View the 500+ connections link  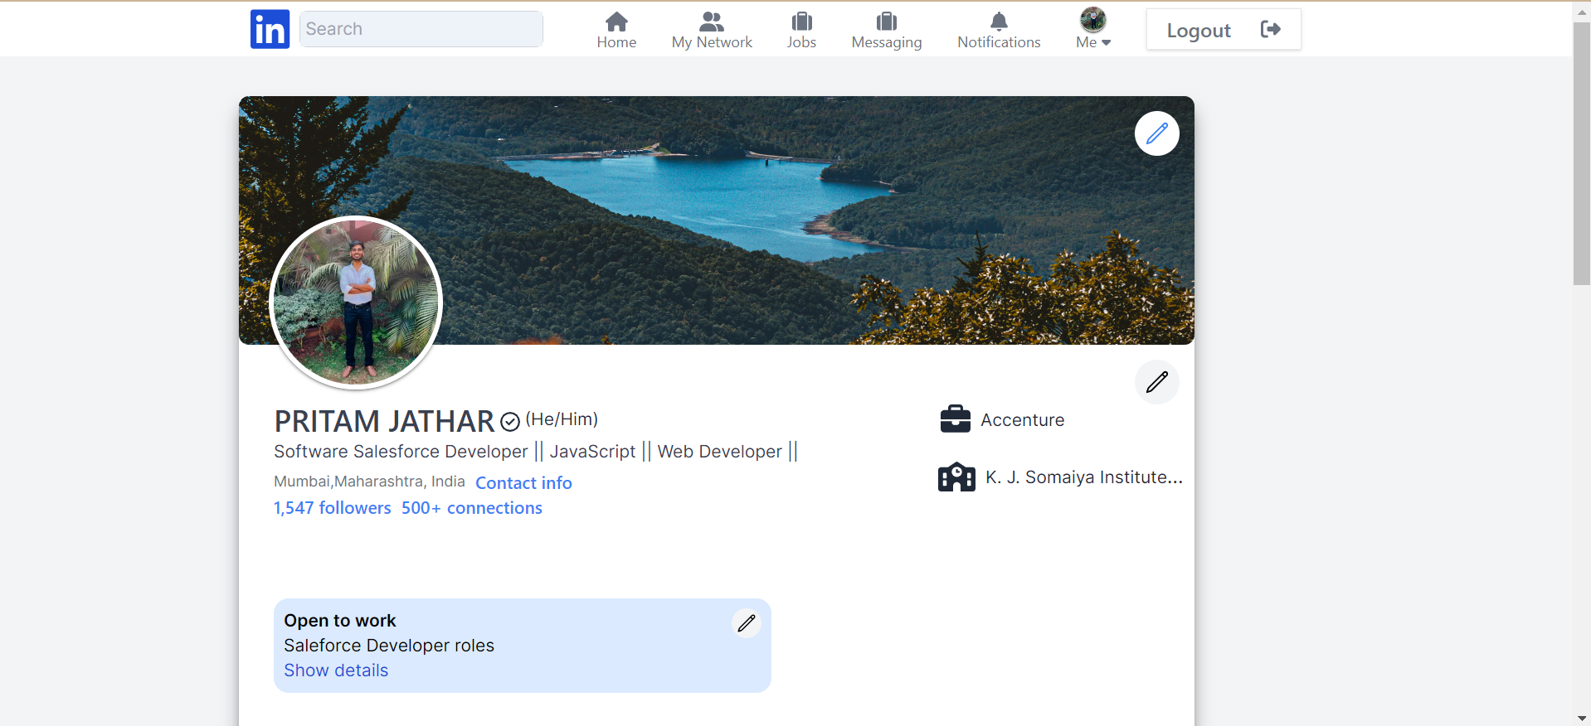[472, 508]
